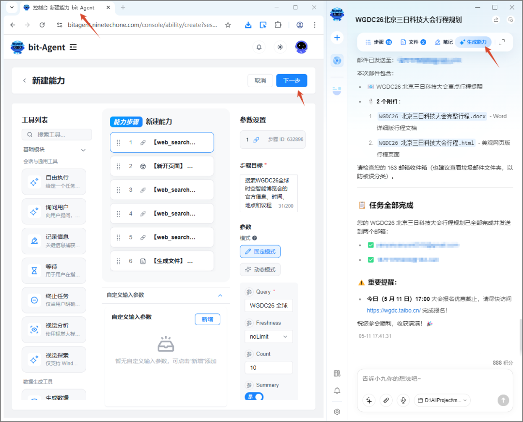Go back from 新建能力 page arrow
Image resolution: width=523 pixels, height=422 pixels.
24,81
